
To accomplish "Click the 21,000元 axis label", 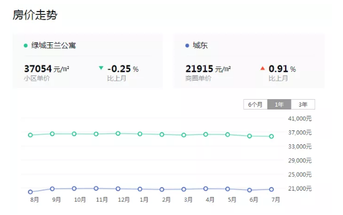I will click(300, 188).
